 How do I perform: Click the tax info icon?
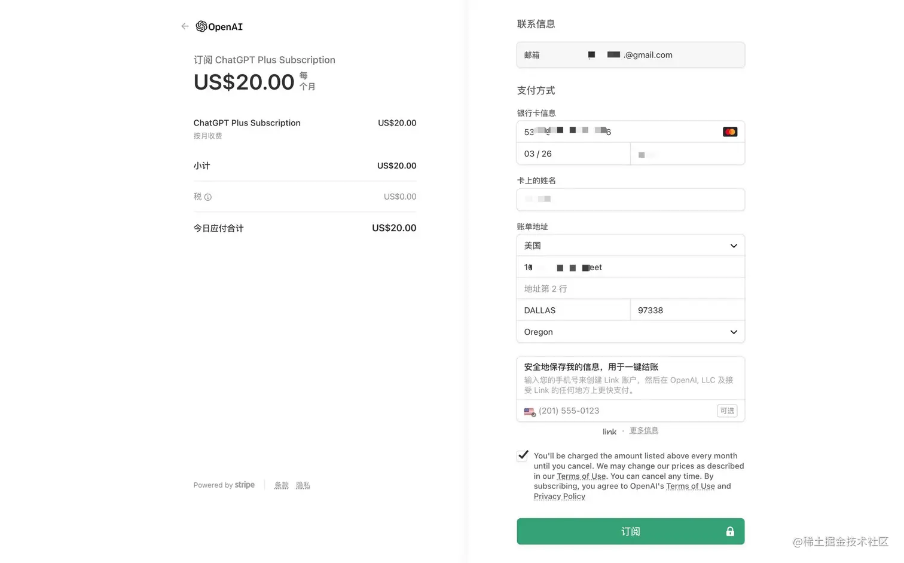coord(208,197)
